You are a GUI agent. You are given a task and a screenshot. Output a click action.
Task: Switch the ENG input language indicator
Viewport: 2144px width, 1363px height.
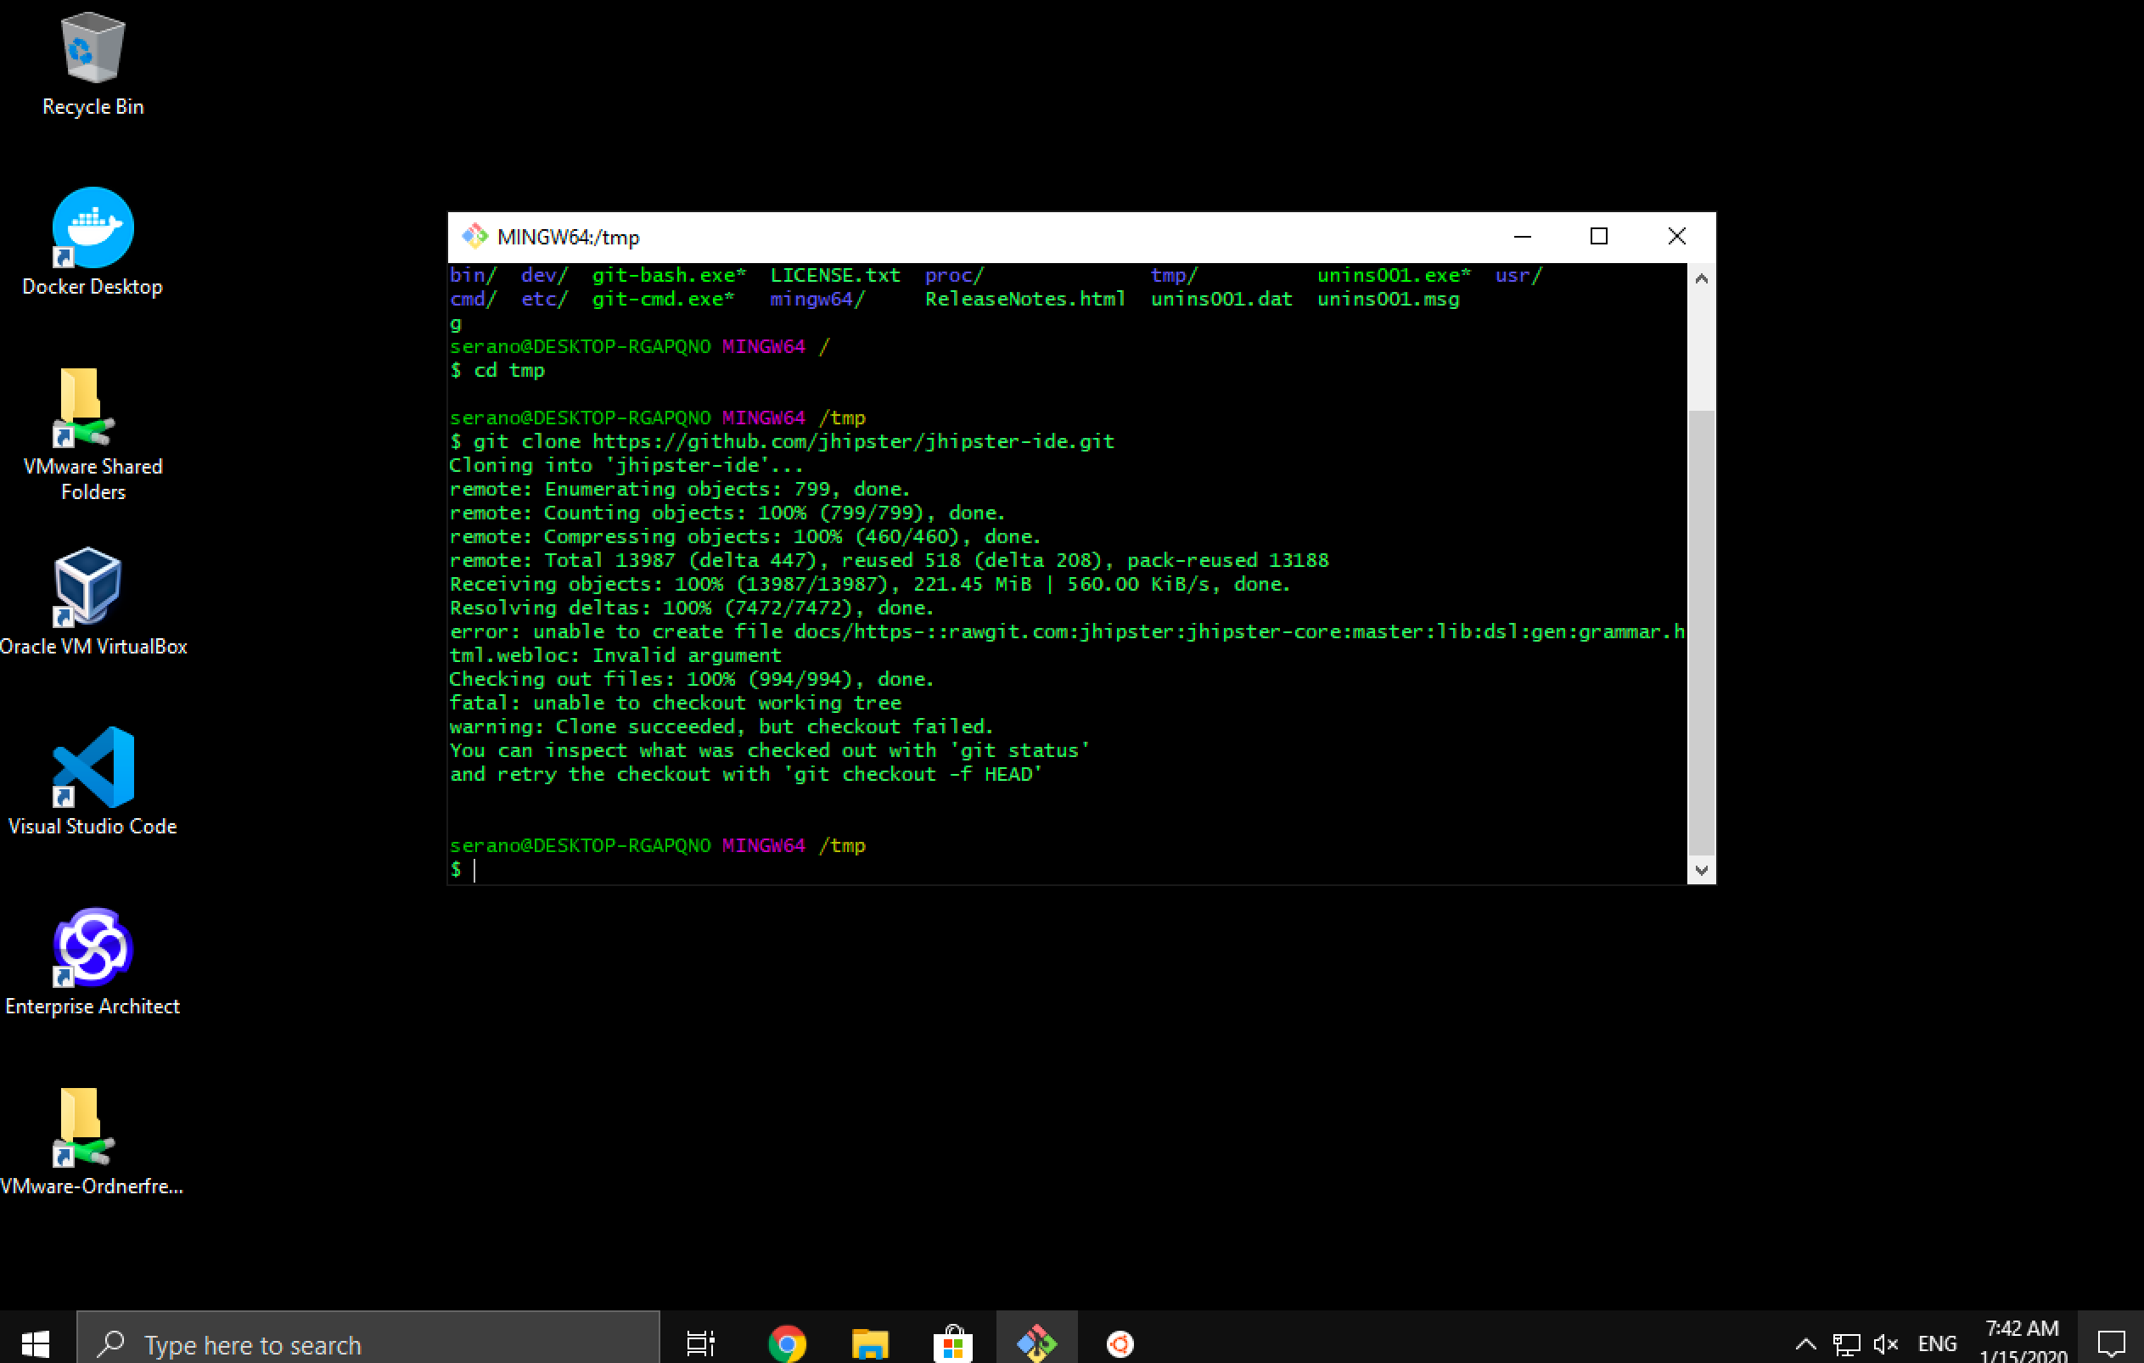(x=1936, y=1343)
